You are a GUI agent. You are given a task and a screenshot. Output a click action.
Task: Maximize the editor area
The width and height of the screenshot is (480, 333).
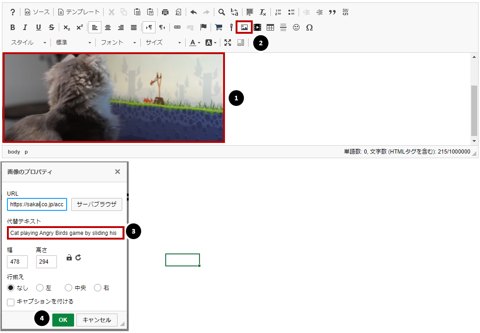[x=227, y=43]
